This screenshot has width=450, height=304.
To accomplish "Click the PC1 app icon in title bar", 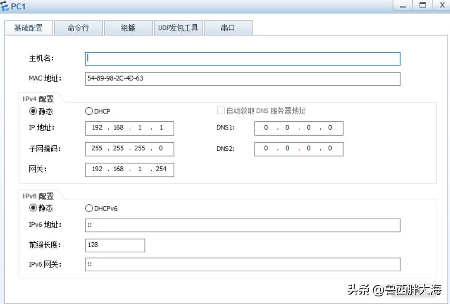I will 5,7.
